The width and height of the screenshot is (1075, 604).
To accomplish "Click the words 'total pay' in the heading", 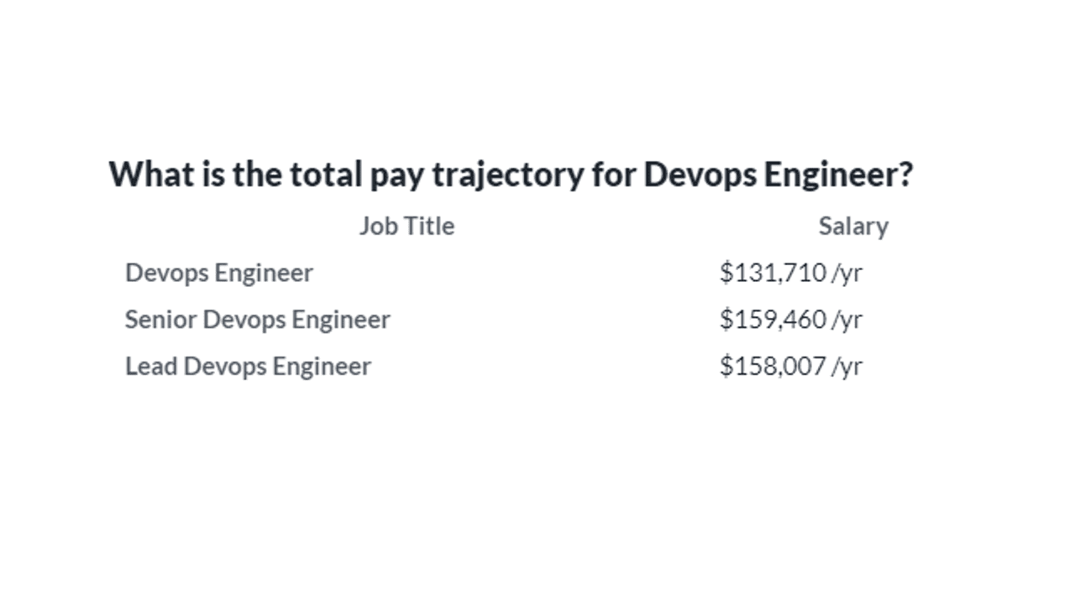I will click(x=358, y=174).
